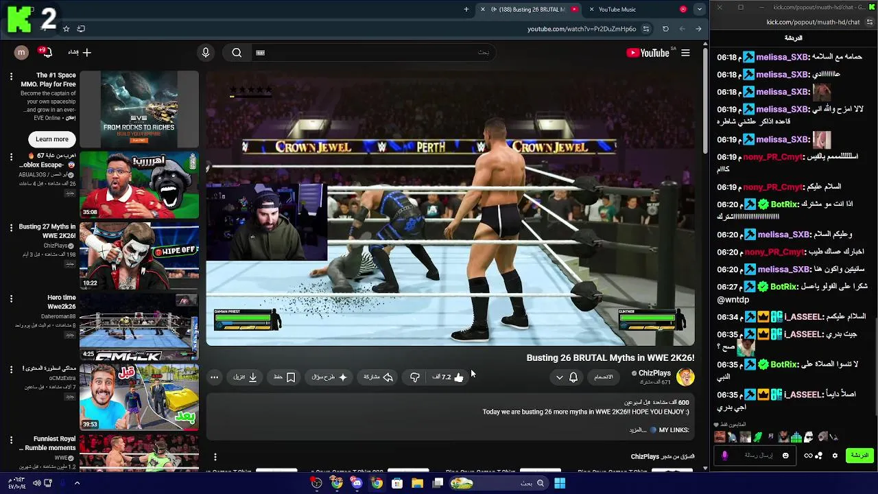Click the site settings icon in address bar
Screen dimensions: 878x494
646,29
